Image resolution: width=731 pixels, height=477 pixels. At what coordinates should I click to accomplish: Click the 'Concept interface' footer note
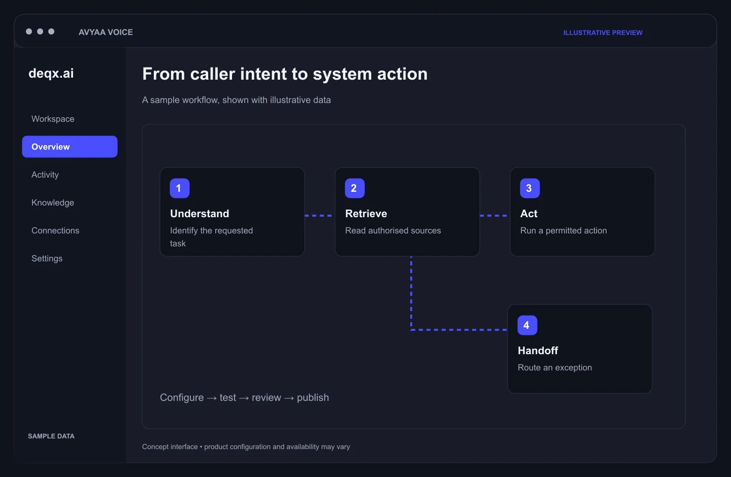point(246,447)
